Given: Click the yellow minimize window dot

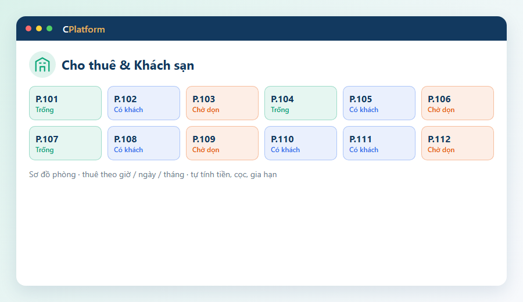Looking at the screenshot, I should 39,28.
